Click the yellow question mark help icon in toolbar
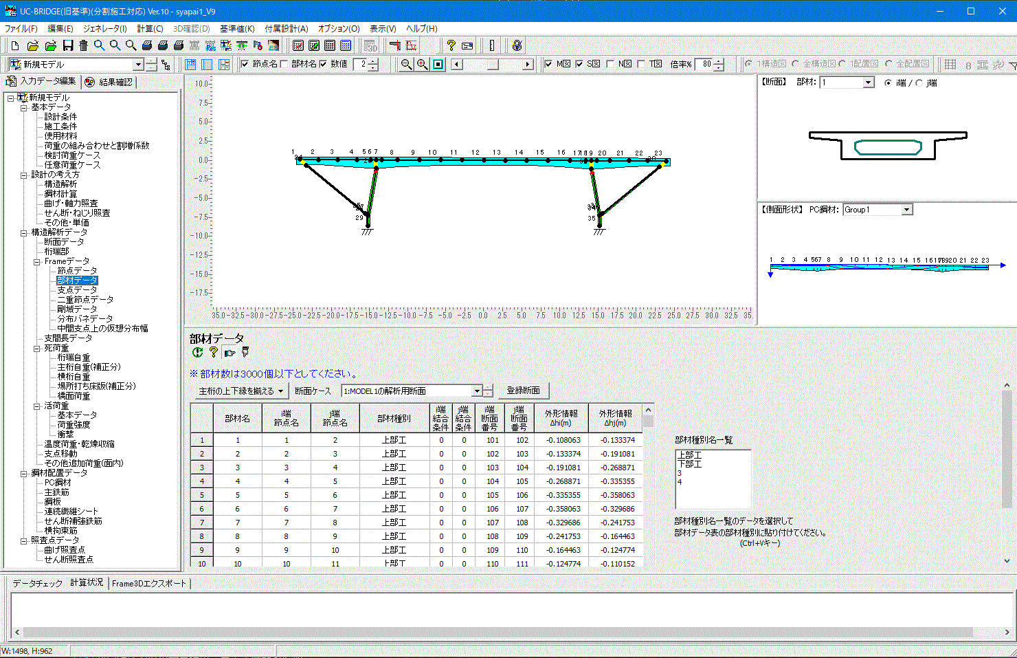This screenshot has width=1017, height=658. (x=451, y=45)
